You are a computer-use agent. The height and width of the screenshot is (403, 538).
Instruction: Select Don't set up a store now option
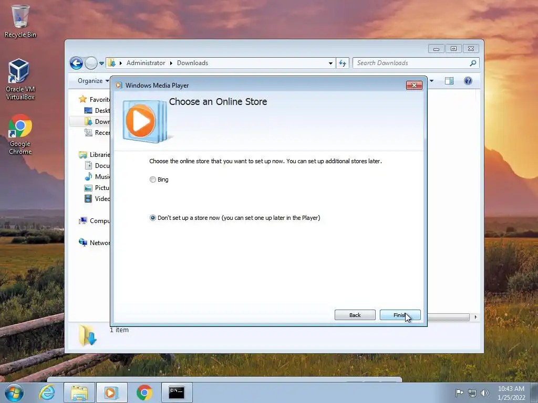[235, 218]
